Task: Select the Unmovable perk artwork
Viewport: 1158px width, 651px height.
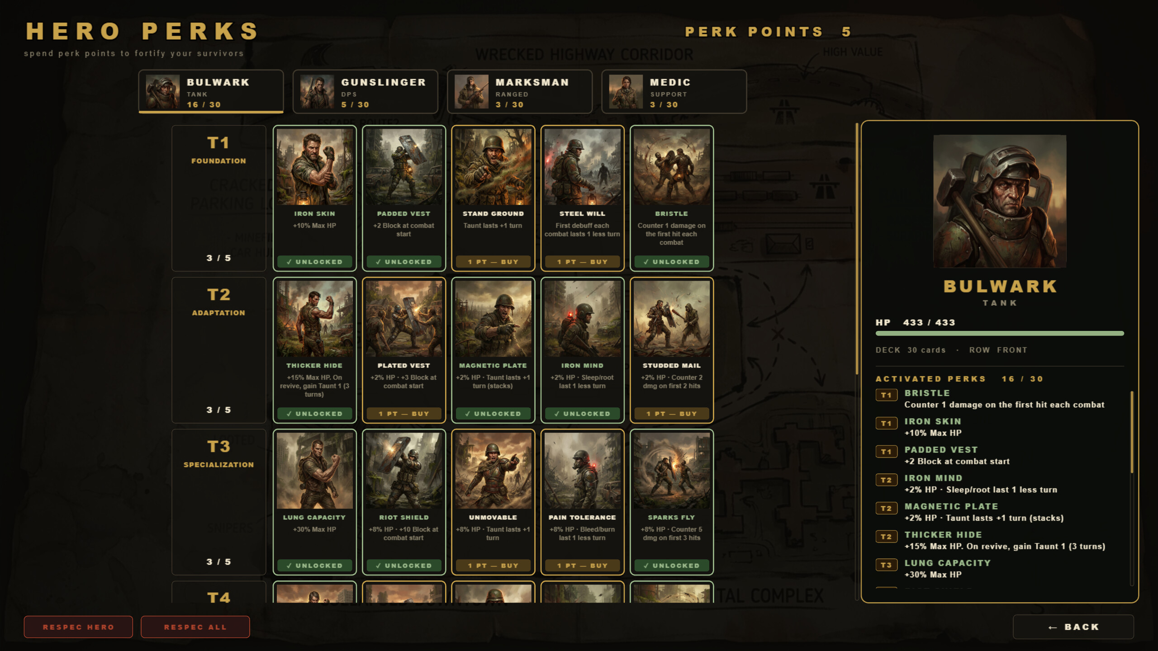Action: [493, 471]
